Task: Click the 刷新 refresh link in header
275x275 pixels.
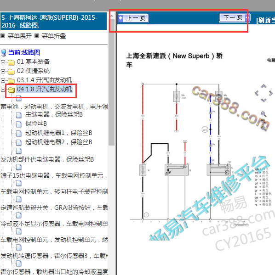Action: click(x=266, y=20)
